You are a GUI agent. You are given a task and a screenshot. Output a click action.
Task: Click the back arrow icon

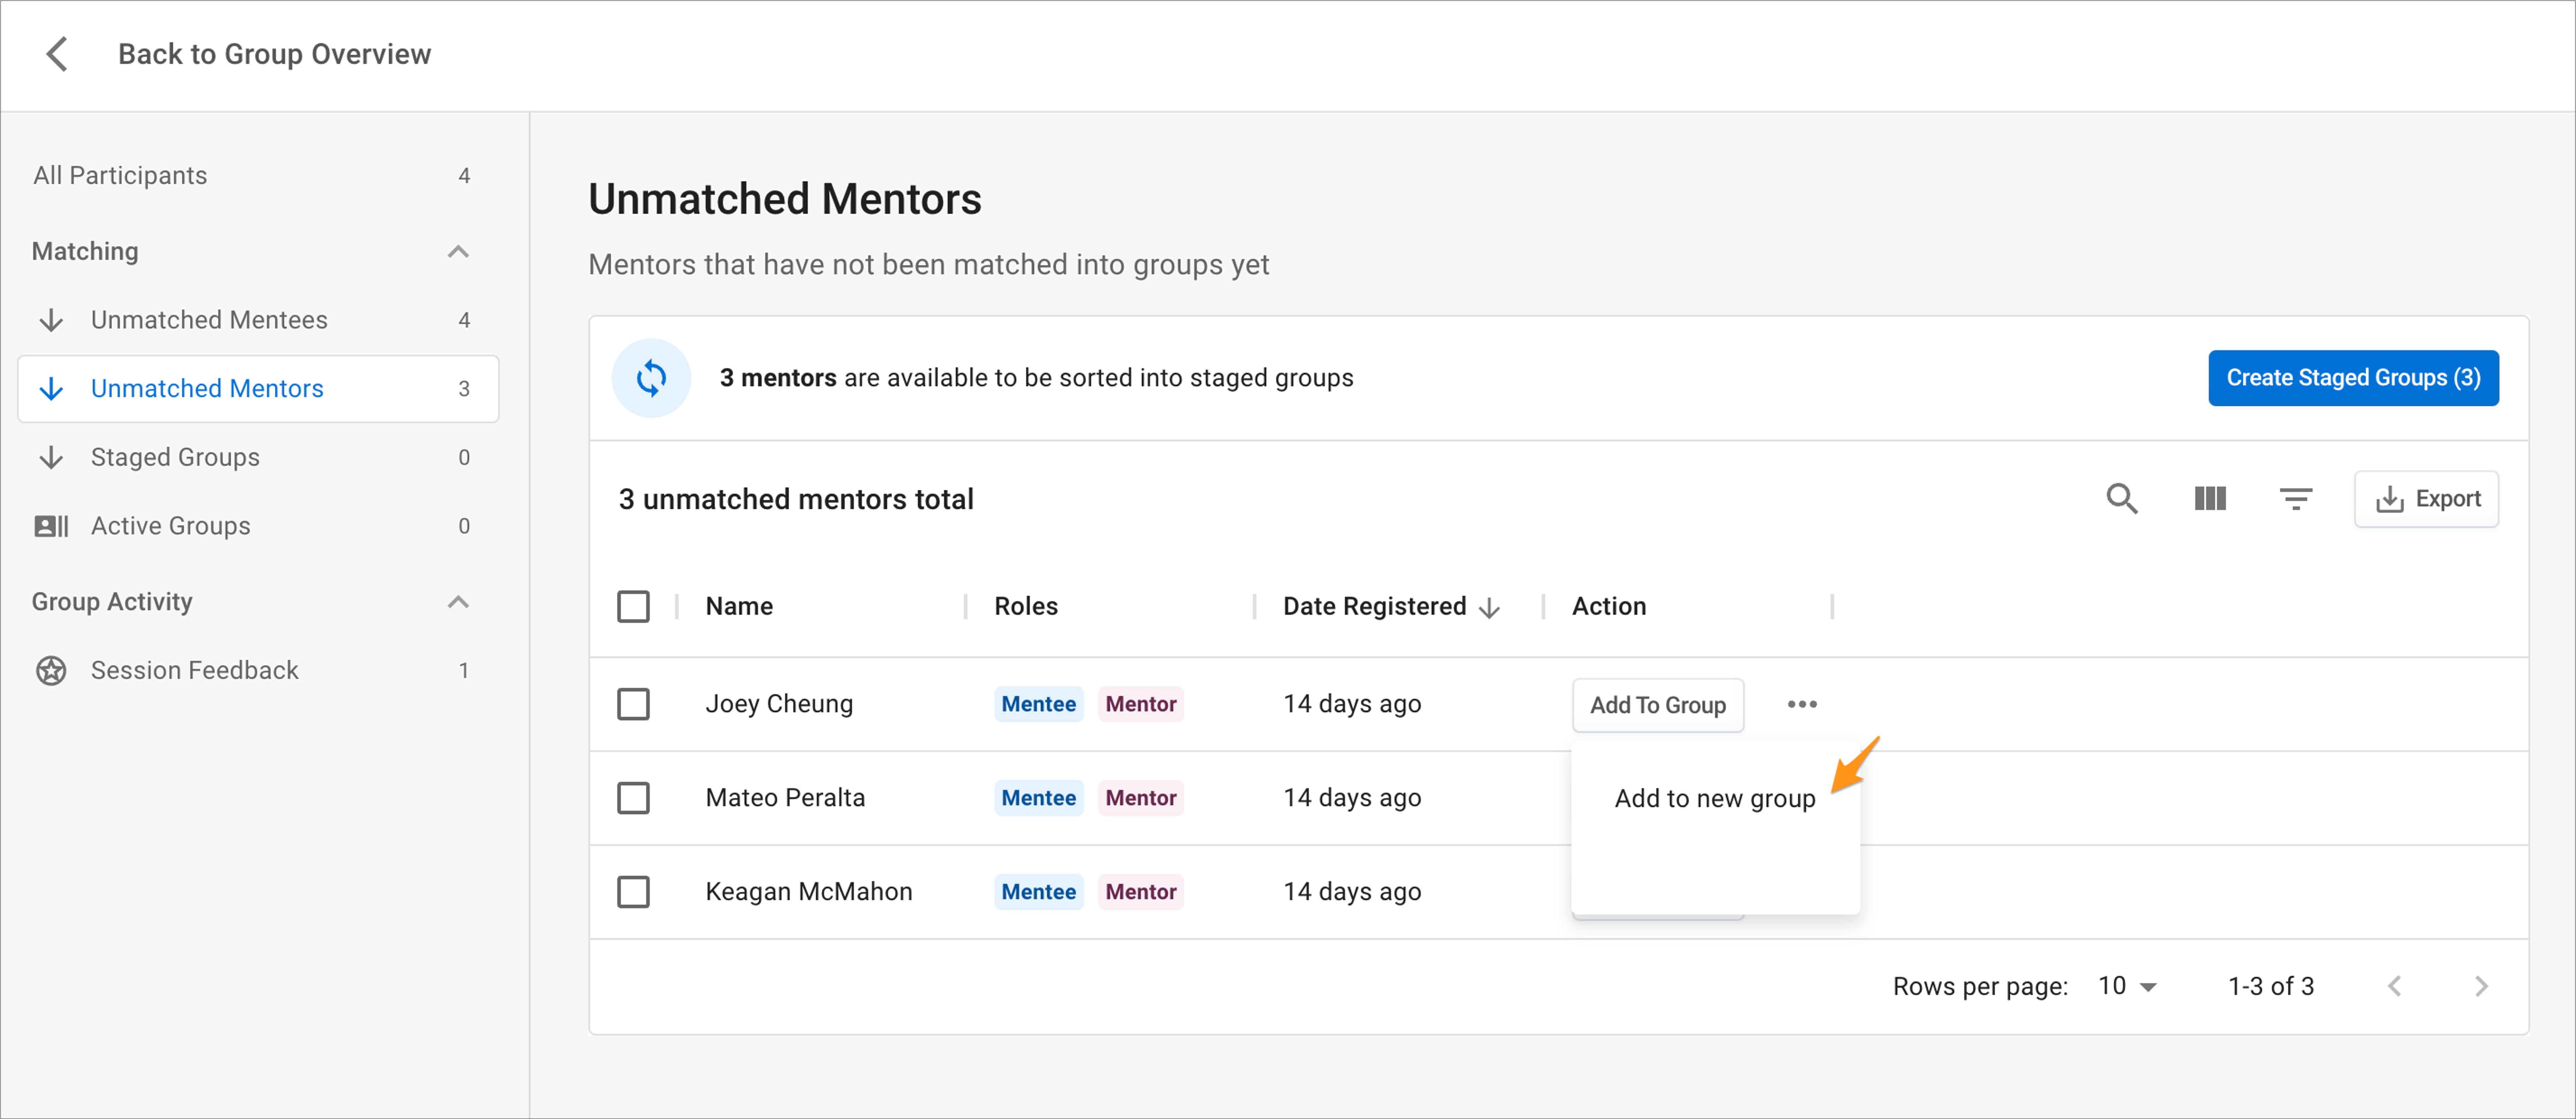57,54
